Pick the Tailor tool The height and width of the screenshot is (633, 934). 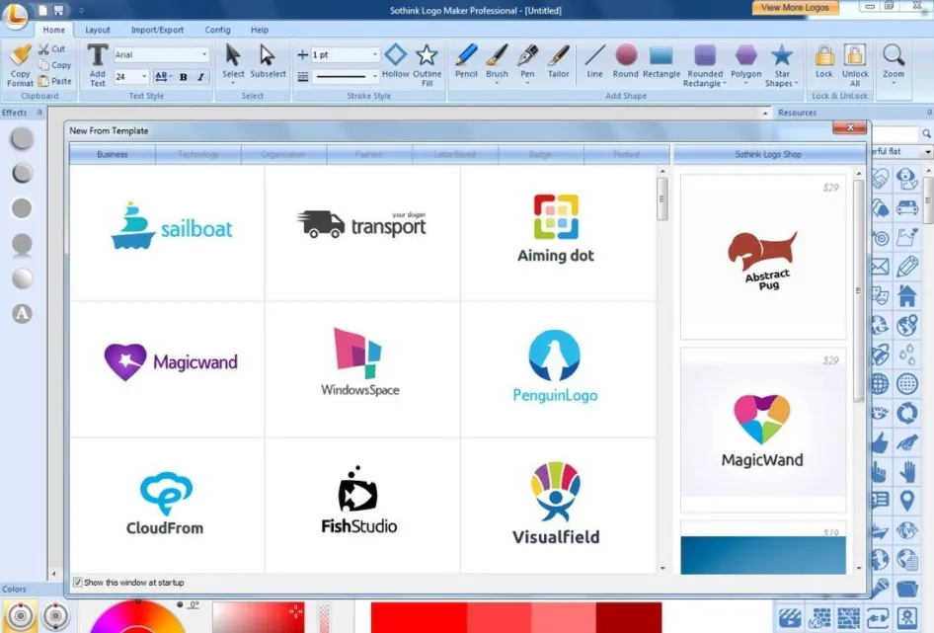pyautogui.click(x=558, y=61)
